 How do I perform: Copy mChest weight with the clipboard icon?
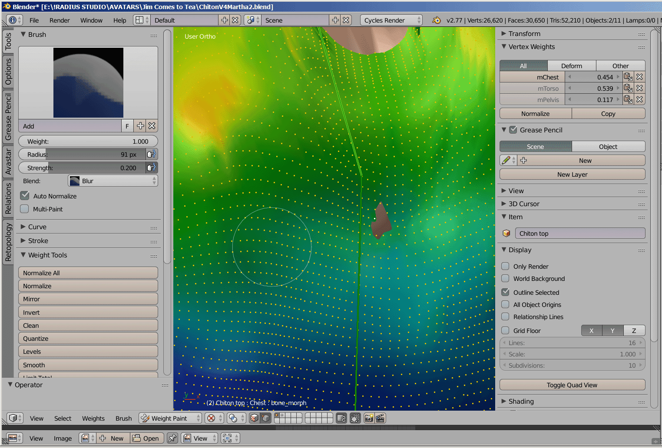coord(628,76)
